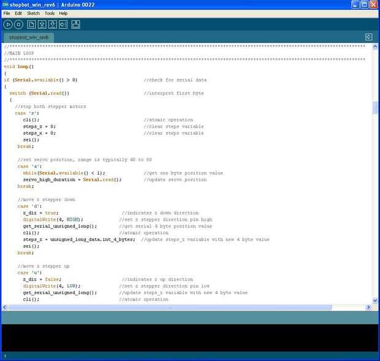Click the "steps_z = 0;" line
380x361 pixels.
click(x=39, y=126)
